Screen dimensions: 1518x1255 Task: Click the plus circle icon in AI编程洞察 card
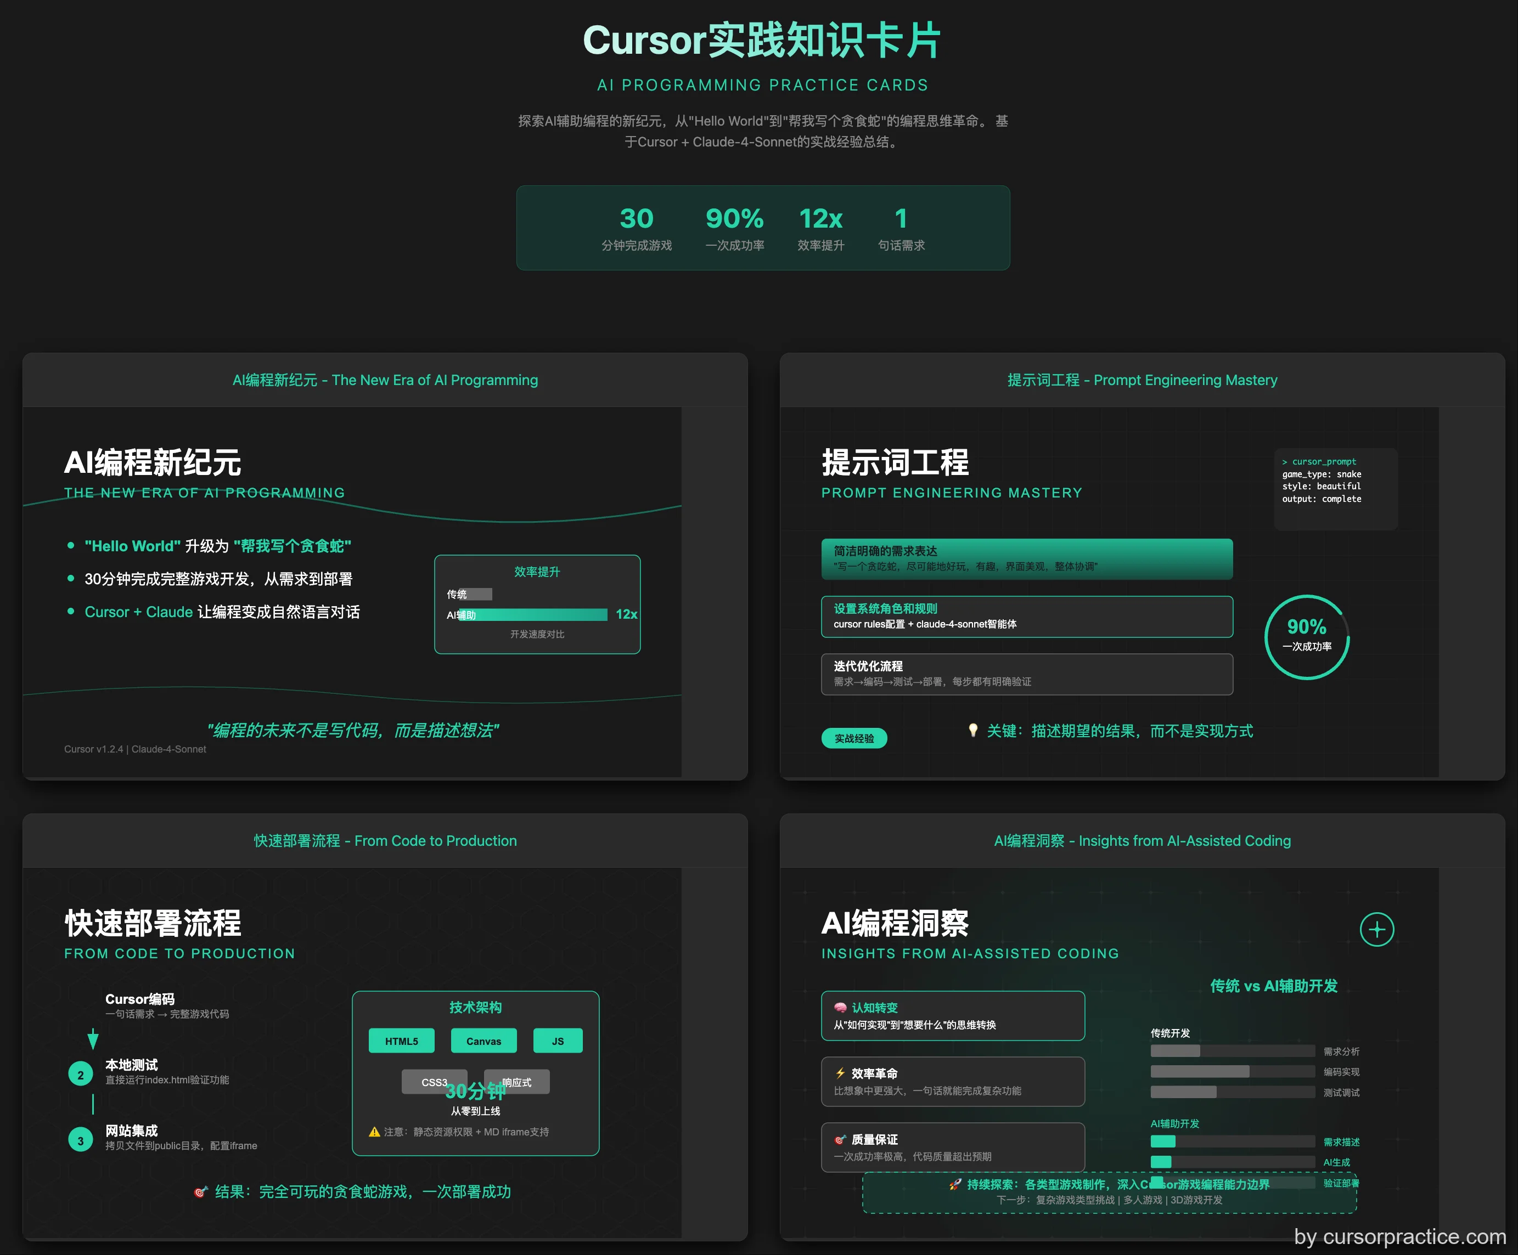tap(1376, 929)
